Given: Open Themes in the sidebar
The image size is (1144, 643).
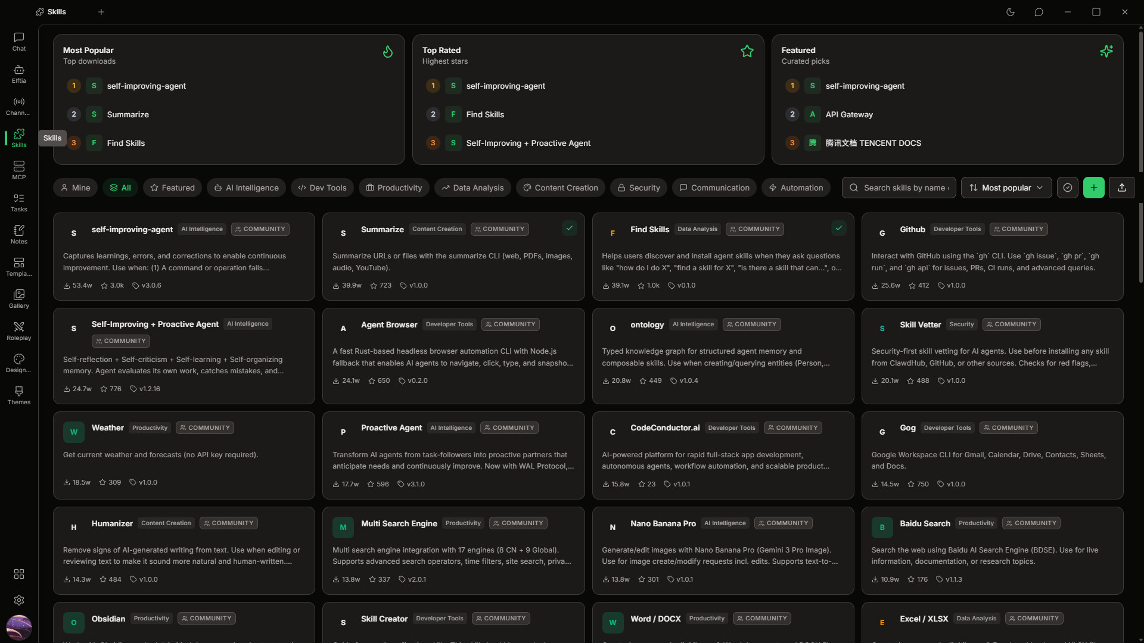Looking at the screenshot, I should (19, 395).
